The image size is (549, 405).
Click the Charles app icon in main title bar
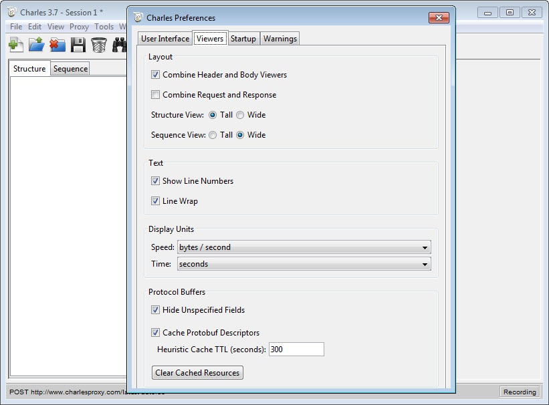click(11, 12)
